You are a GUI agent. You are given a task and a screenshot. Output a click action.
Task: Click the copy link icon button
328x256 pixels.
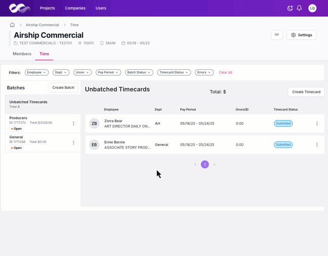(276, 35)
